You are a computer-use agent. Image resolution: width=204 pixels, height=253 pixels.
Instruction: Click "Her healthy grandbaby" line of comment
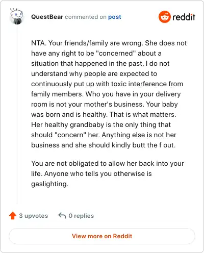pyautogui.click(x=101, y=124)
